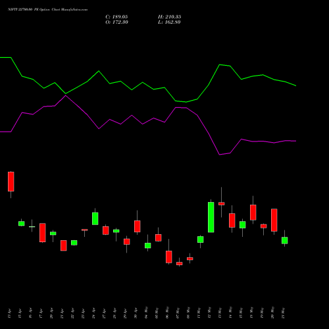The width and height of the screenshot is (329, 329).
Task: Click the chart title text starting with NIFTY
Action: click(47, 10)
